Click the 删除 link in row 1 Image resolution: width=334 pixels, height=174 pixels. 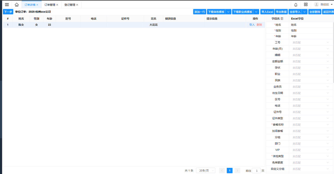click(259, 25)
